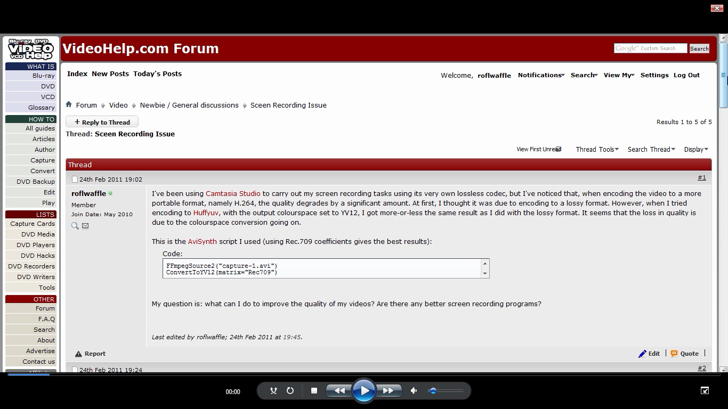The height and width of the screenshot is (409, 728).
Task: Click Reply to Thread button
Action: pos(102,122)
